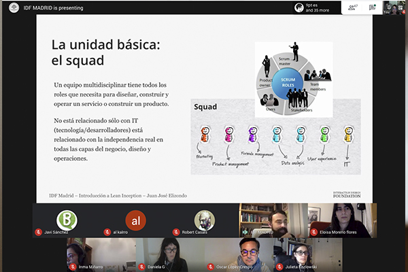Open the chat panel icon
The image size is (408, 272).
(x=372, y=7)
